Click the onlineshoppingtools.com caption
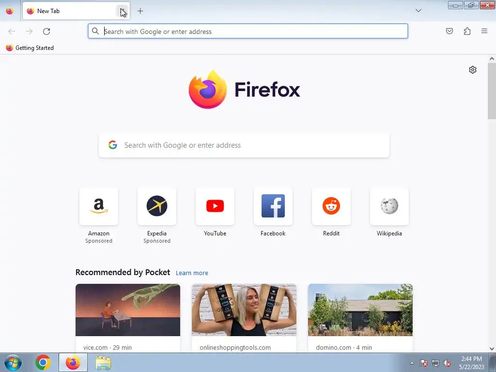This screenshot has width=496, height=372. (x=235, y=347)
